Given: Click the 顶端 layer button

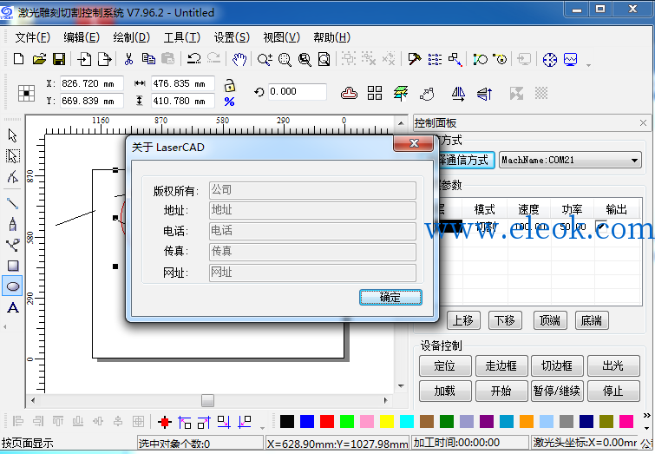Looking at the screenshot, I should coord(550,320).
